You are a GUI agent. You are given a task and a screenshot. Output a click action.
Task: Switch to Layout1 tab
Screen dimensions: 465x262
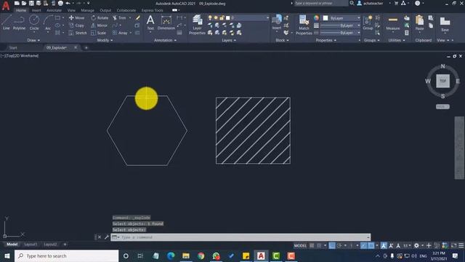(x=31, y=245)
